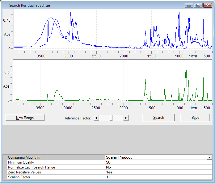Save the residual spectrum

pos(195,118)
